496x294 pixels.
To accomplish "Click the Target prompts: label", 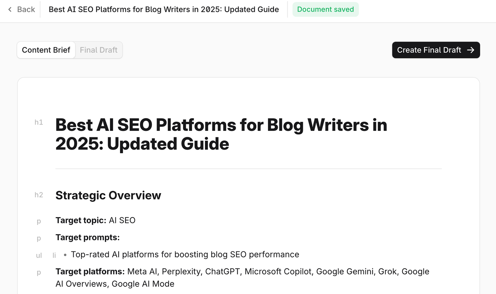I will pyautogui.click(x=87, y=237).
